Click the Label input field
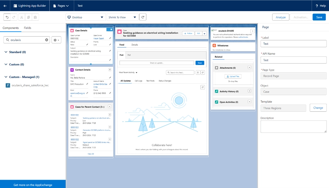Viewport: 329px width, 188px height. 293,44
